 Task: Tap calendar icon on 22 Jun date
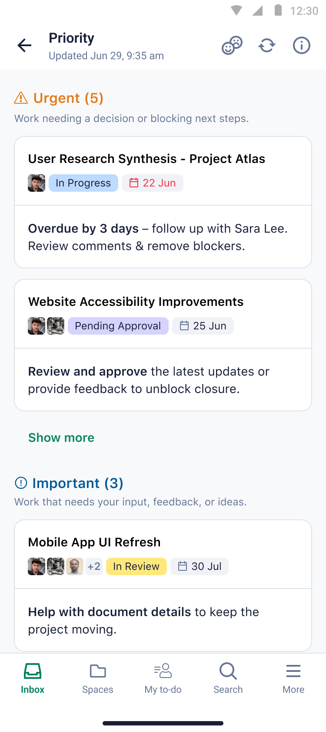coord(134,183)
